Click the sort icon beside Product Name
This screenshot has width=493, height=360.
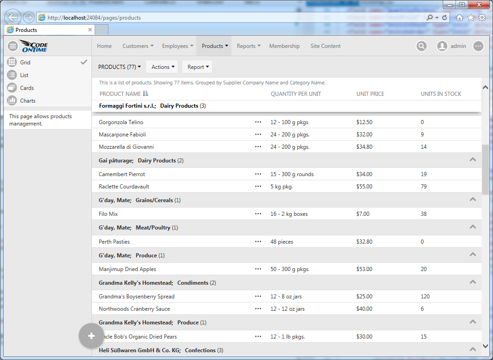coord(145,94)
